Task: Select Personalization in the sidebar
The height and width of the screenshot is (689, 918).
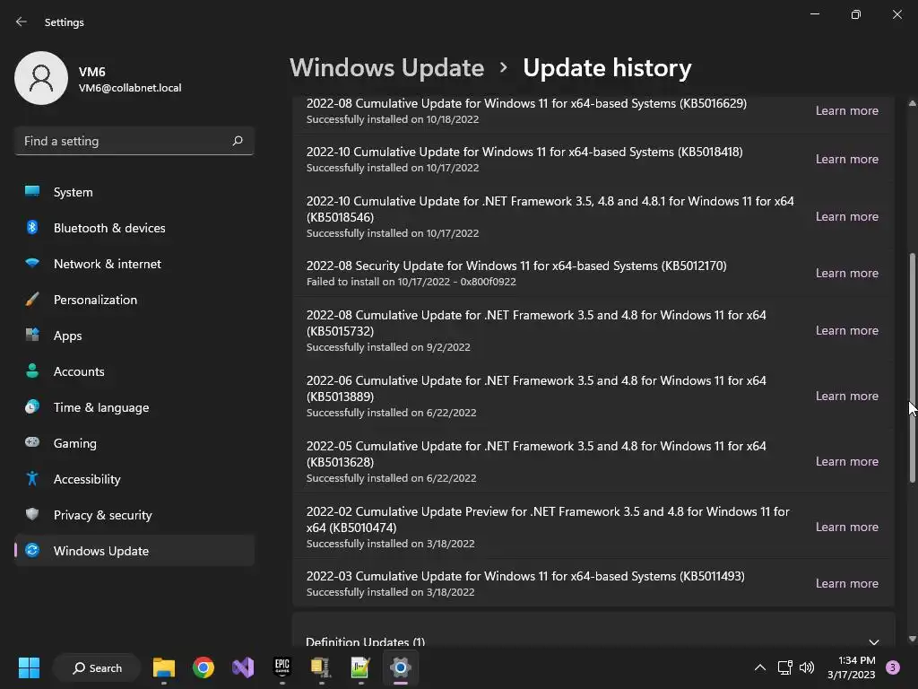Action: (134, 300)
